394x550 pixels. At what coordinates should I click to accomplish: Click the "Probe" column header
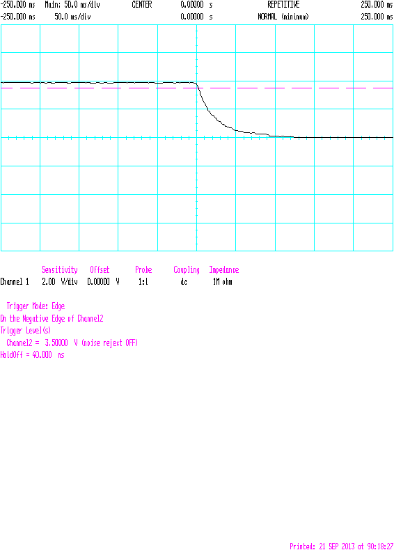(x=143, y=269)
